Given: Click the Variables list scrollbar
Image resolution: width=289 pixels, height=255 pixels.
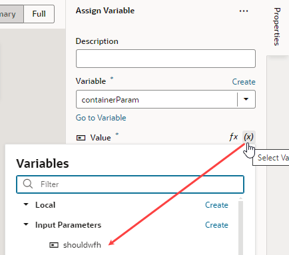Looking at the screenshot, I should click(x=240, y=228).
